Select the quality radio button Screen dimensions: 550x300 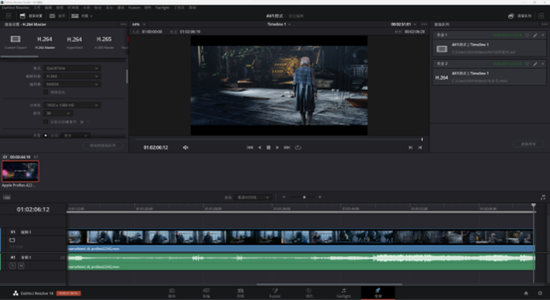[46, 136]
